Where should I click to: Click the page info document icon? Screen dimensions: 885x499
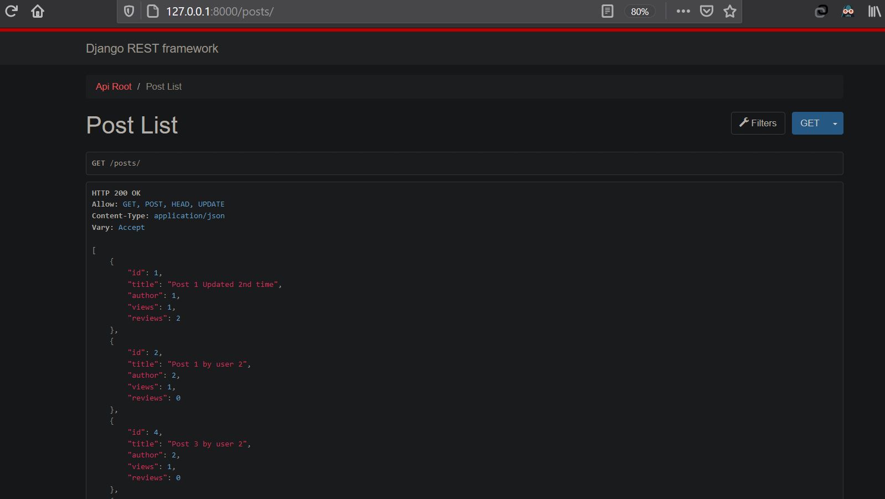click(x=153, y=11)
